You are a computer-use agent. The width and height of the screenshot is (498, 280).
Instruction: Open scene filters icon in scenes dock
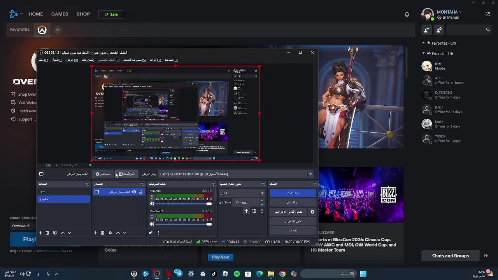[55, 233]
